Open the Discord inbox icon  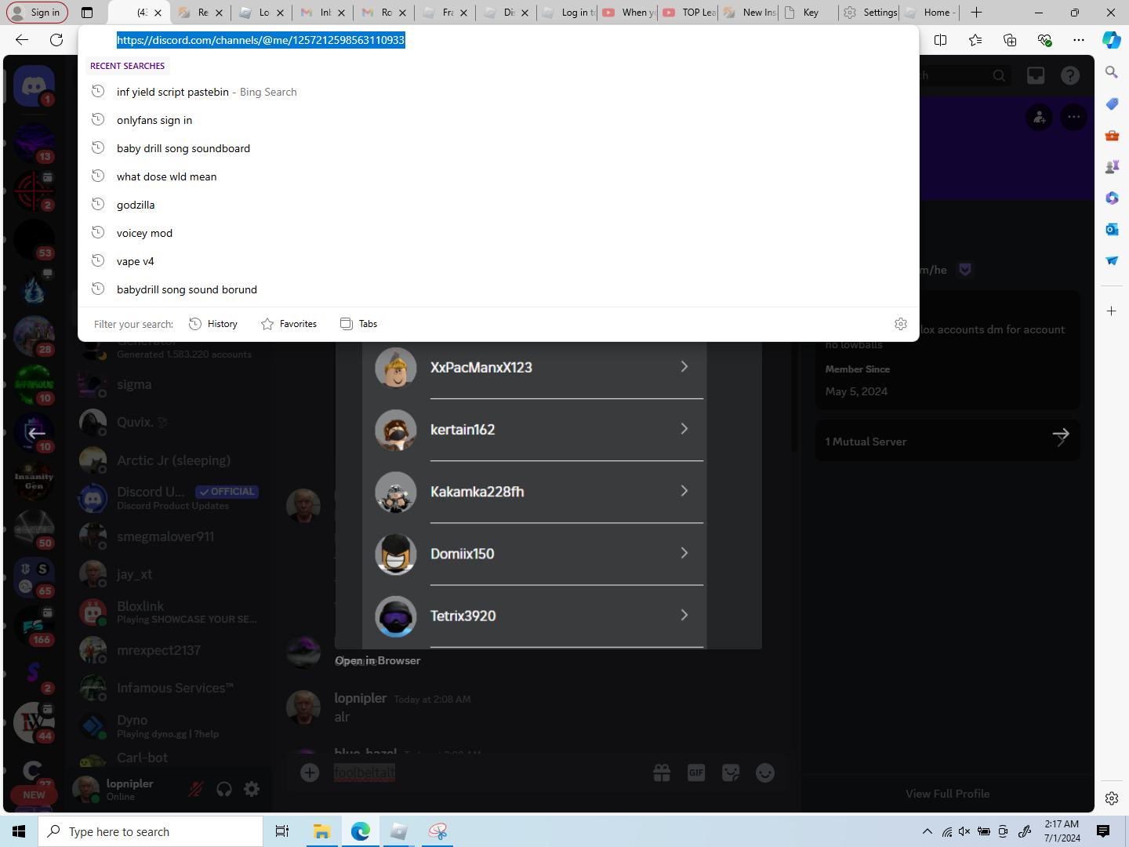(x=1036, y=75)
